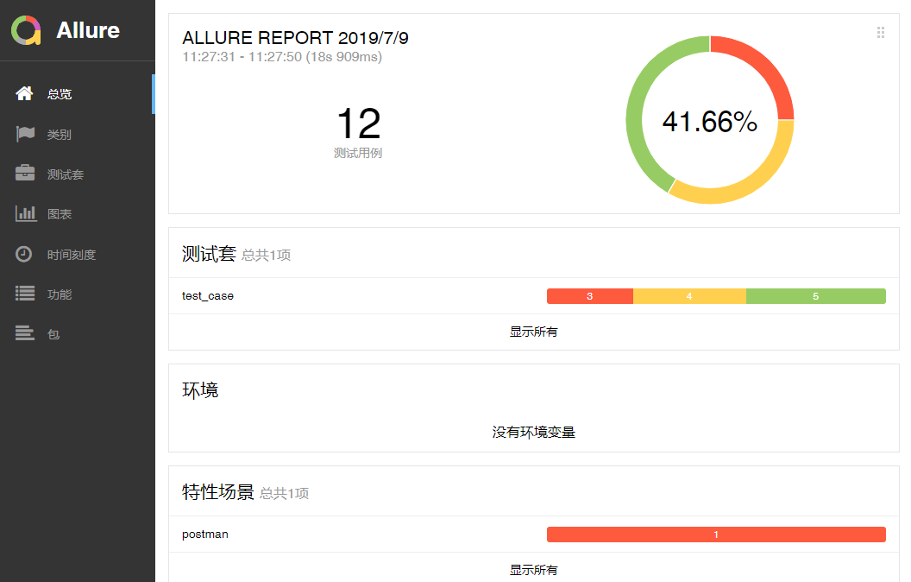Click the bar chart icon for 图表

click(26, 213)
